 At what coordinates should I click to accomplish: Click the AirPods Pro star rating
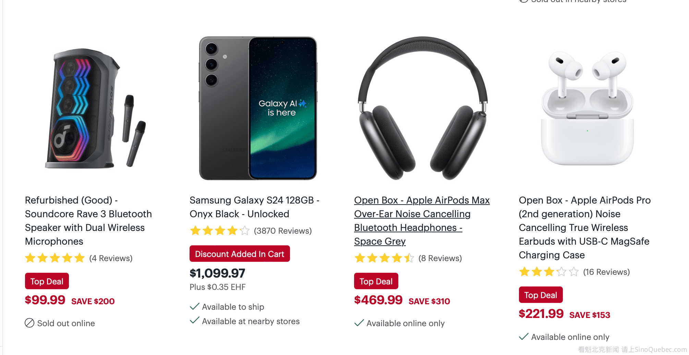click(x=549, y=272)
